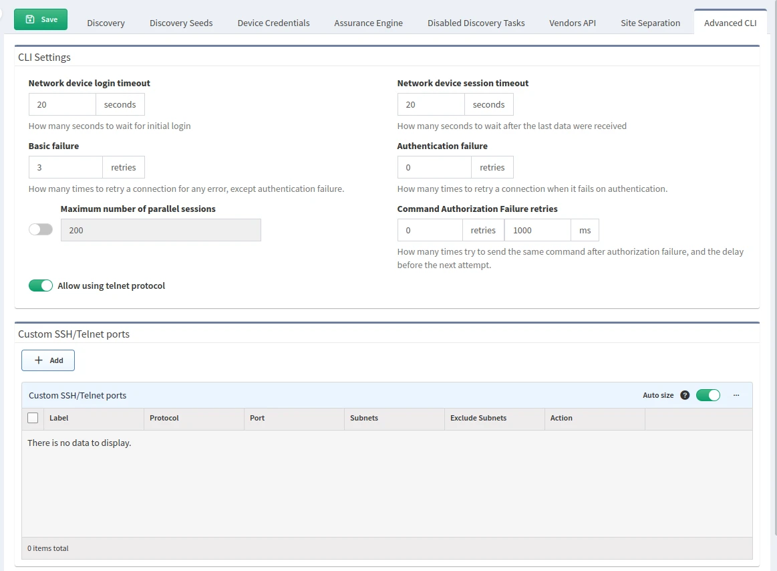Click the Authentication failure retries input
The height and width of the screenshot is (571, 777).
[434, 167]
